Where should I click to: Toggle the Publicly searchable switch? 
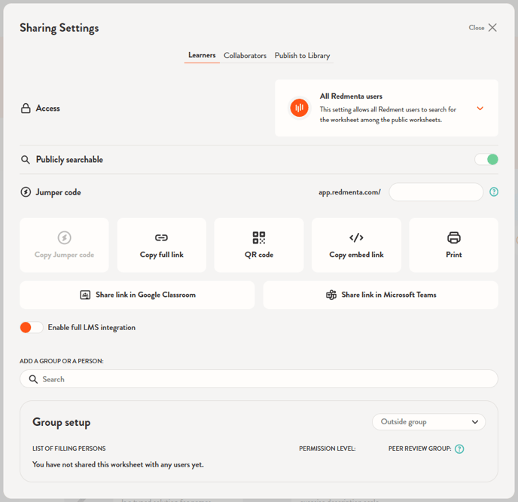[486, 159]
